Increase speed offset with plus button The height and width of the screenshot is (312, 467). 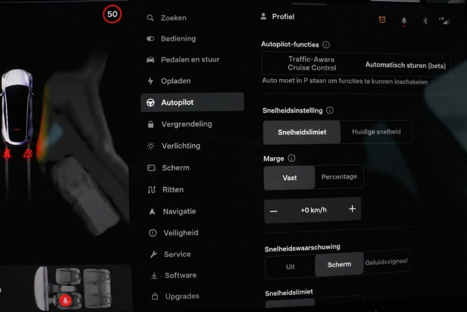352,209
